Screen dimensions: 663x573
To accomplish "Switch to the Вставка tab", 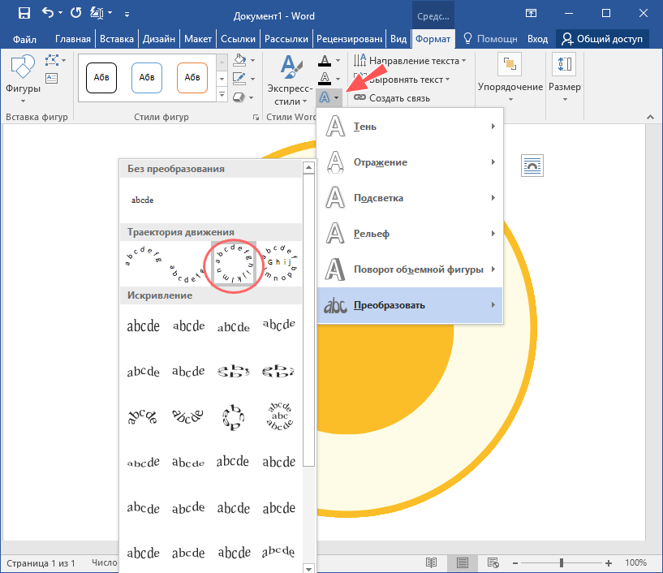I will click(117, 39).
